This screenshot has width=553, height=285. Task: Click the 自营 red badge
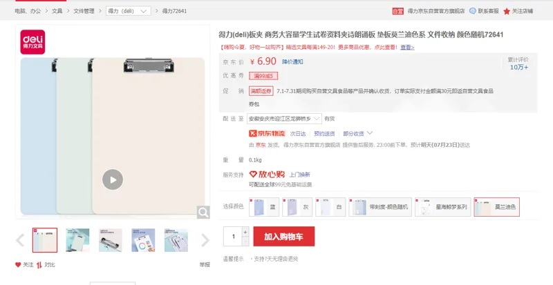(398, 11)
